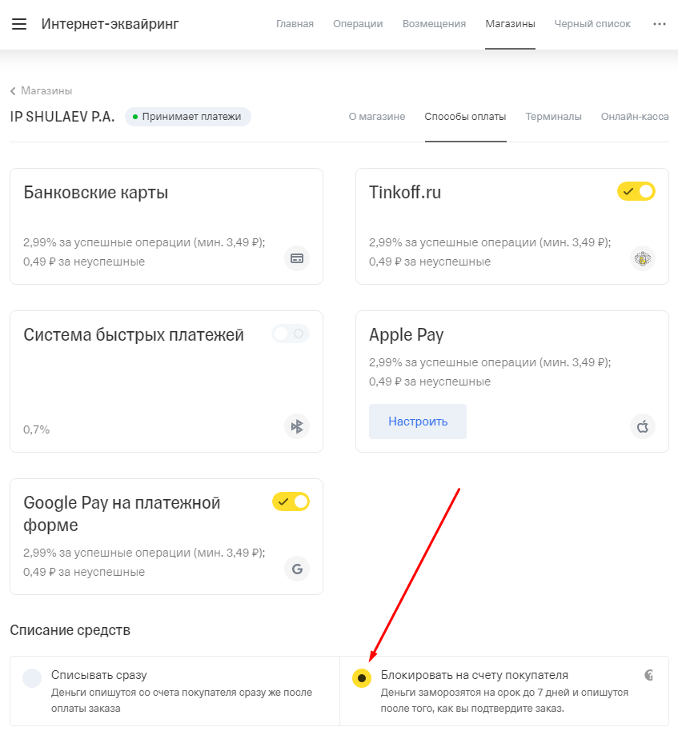Viewport: 678px width, 739px height.
Task: Select the Списывать сразу radio option
Action: (32, 678)
